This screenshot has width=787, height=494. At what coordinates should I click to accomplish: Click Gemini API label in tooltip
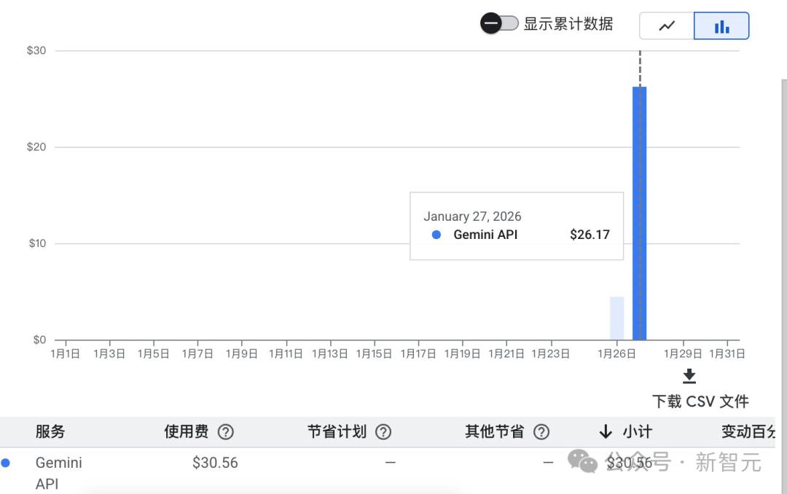point(485,235)
